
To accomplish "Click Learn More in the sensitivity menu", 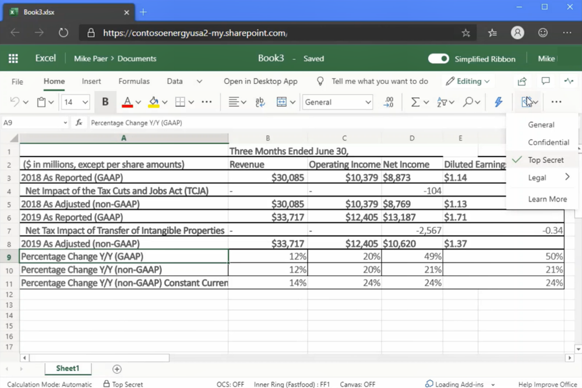I will click(547, 199).
